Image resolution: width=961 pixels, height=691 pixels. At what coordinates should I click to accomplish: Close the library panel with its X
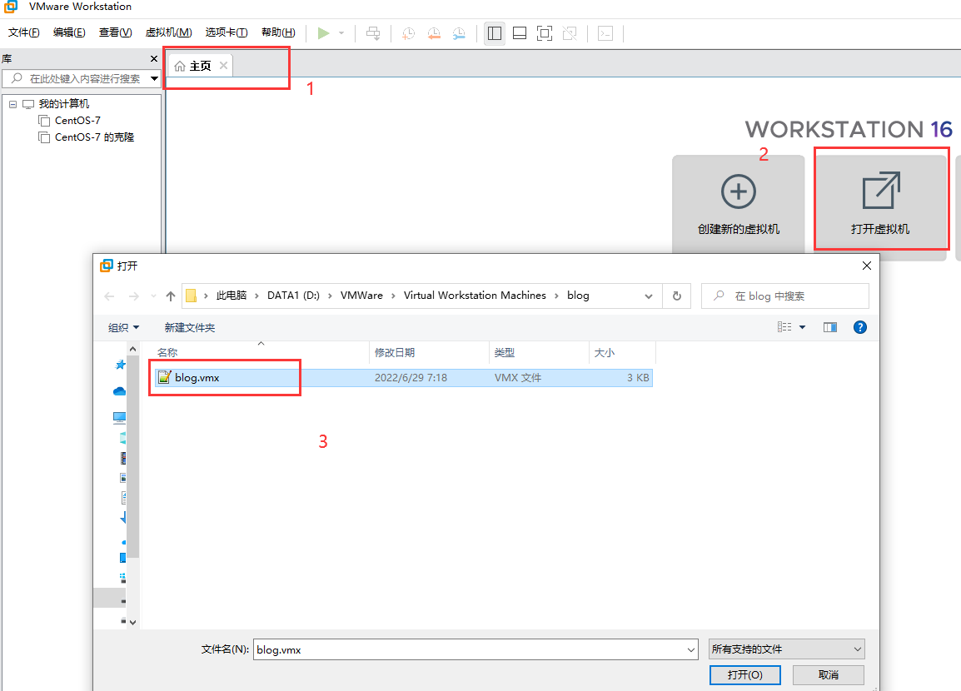154,59
